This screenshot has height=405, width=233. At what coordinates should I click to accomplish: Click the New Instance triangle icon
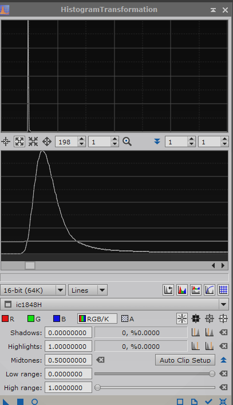(6, 402)
